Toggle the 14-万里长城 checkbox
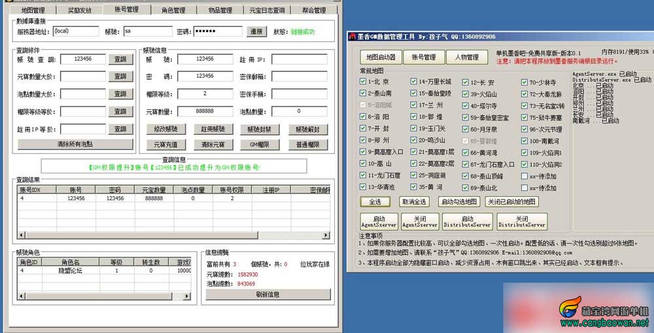 point(413,82)
